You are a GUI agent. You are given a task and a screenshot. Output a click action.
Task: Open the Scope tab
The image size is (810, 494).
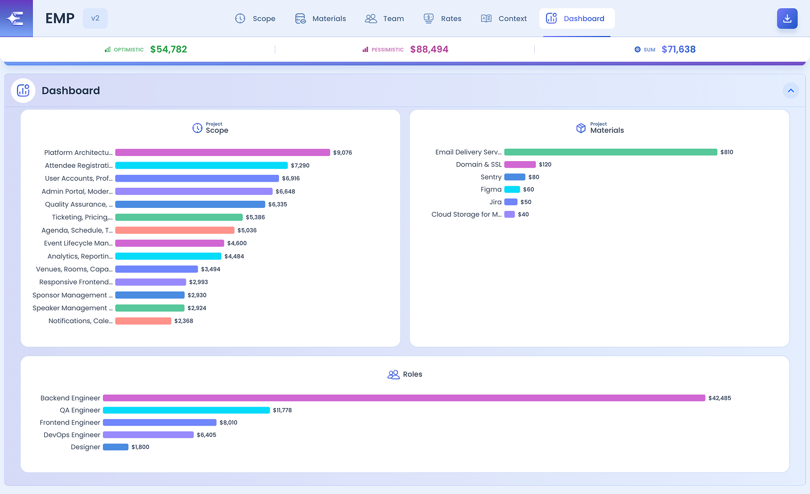(x=255, y=19)
